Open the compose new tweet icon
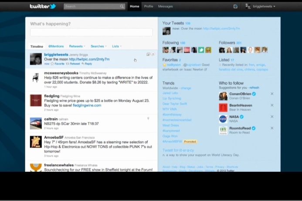Screen dimensions: 302x201 [235, 7]
